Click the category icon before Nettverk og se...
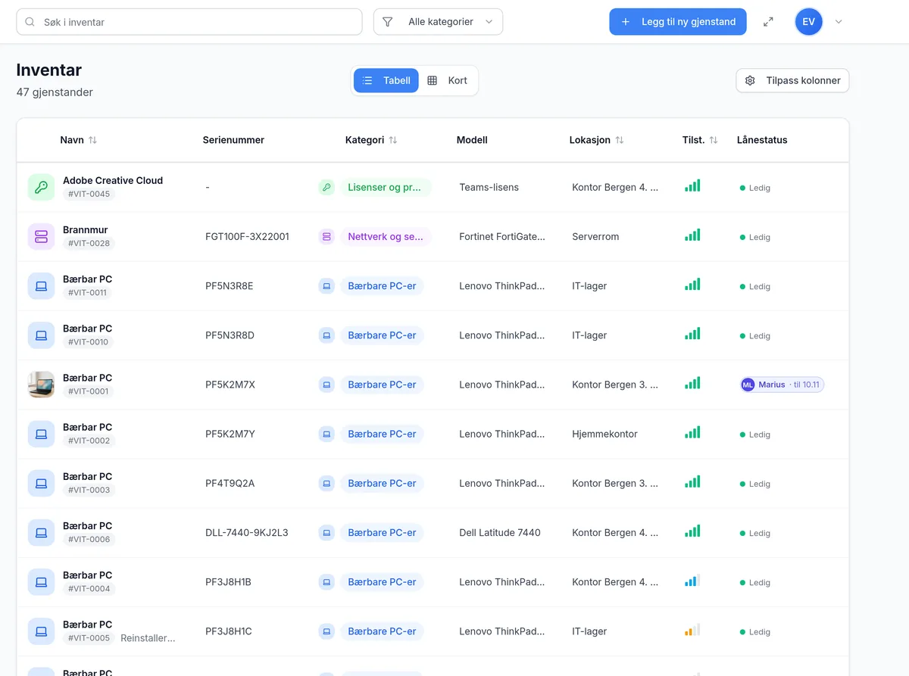 [326, 236]
